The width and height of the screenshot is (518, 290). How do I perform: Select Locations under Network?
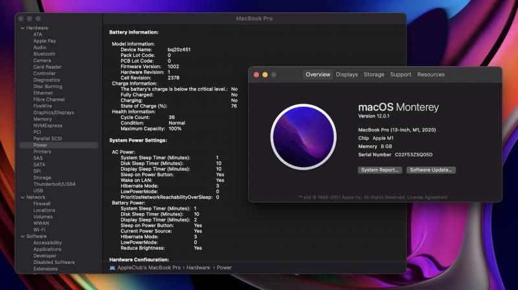(44, 210)
